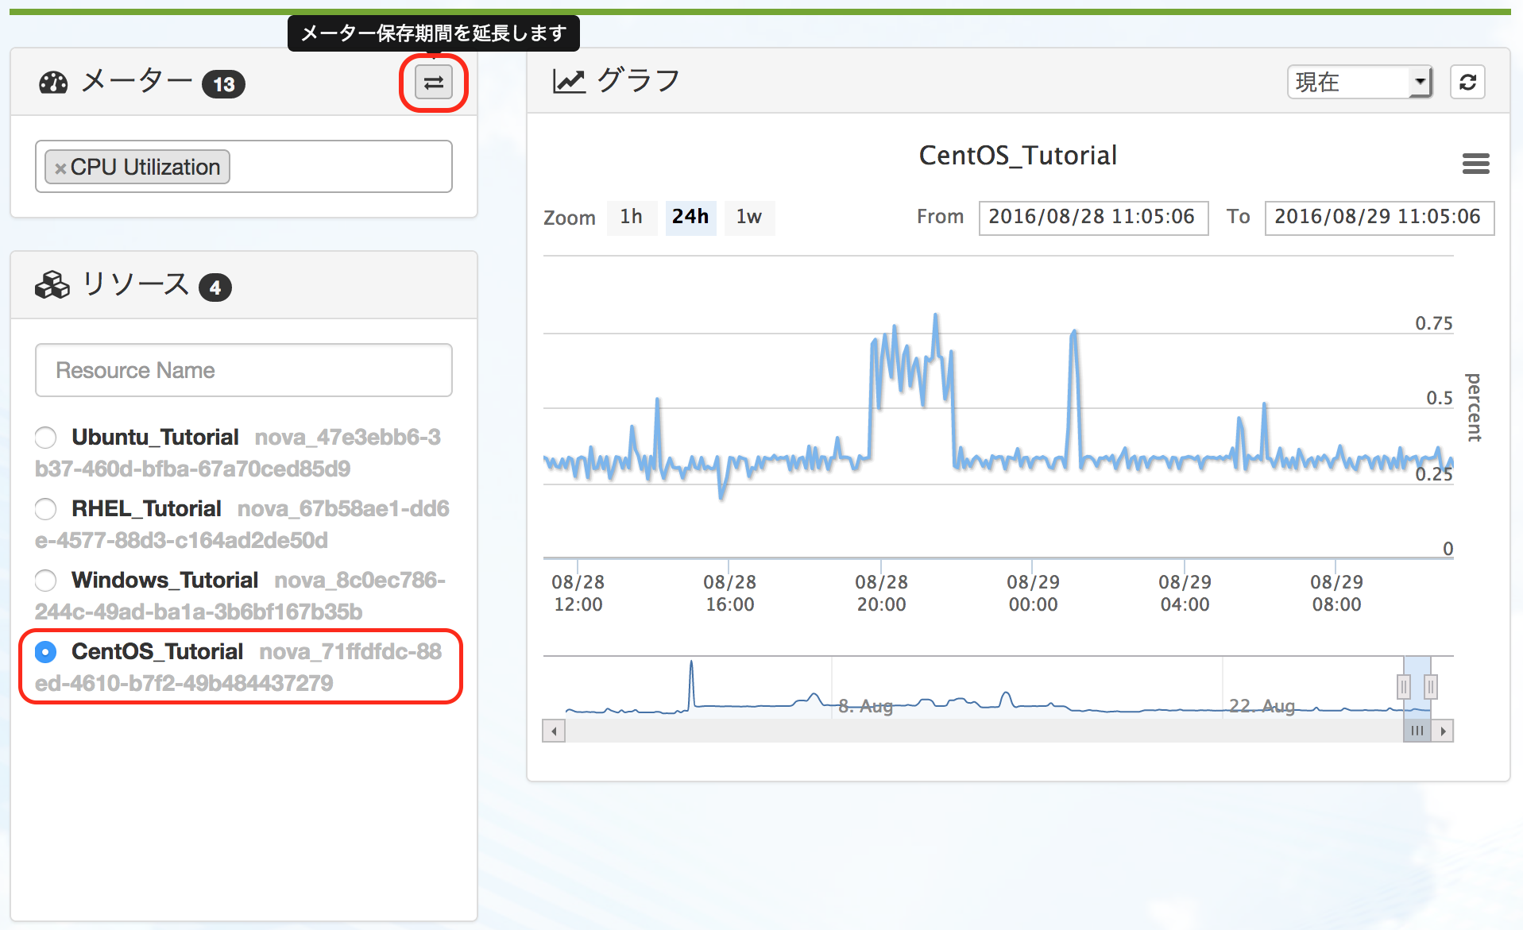Image resolution: width=1523 pixels, height=930 pixels.
Task: Click the Ubuntu_Tutorial resource name
Action: pos(155,438)
